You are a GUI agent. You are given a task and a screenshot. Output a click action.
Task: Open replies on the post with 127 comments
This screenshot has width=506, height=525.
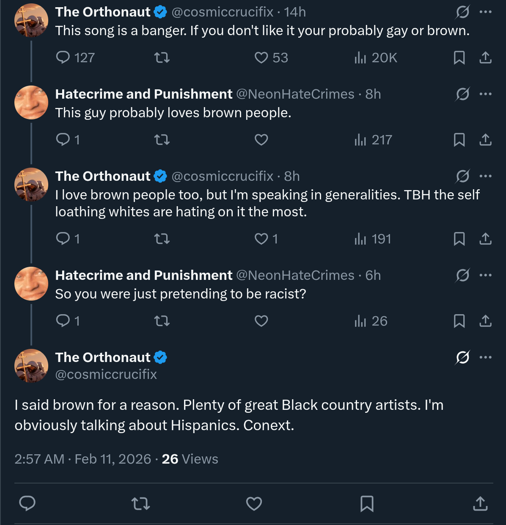click(x=63, y=58)
